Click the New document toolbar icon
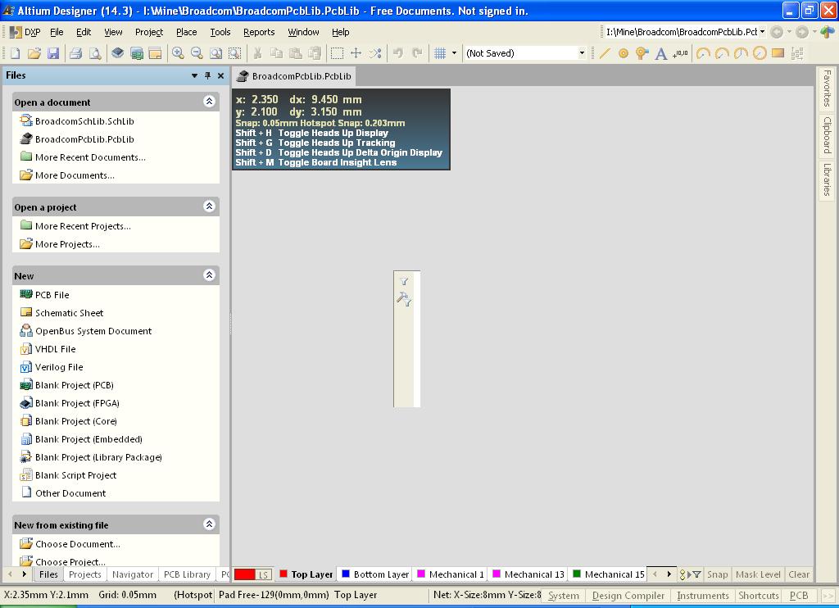This screenshot has height=608, width=839. tap(16, 53)
